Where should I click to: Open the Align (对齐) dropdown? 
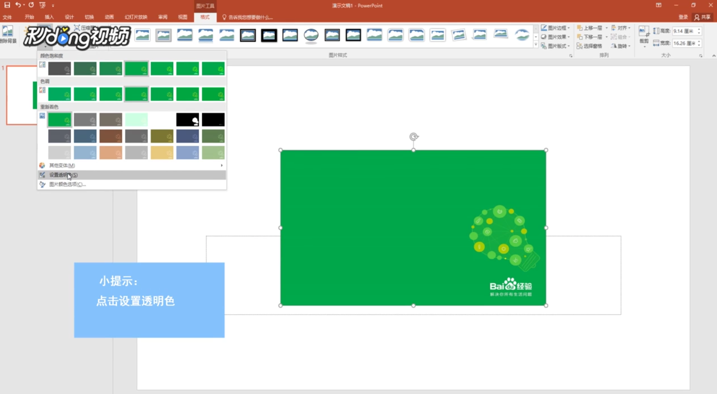pos(621,28)
